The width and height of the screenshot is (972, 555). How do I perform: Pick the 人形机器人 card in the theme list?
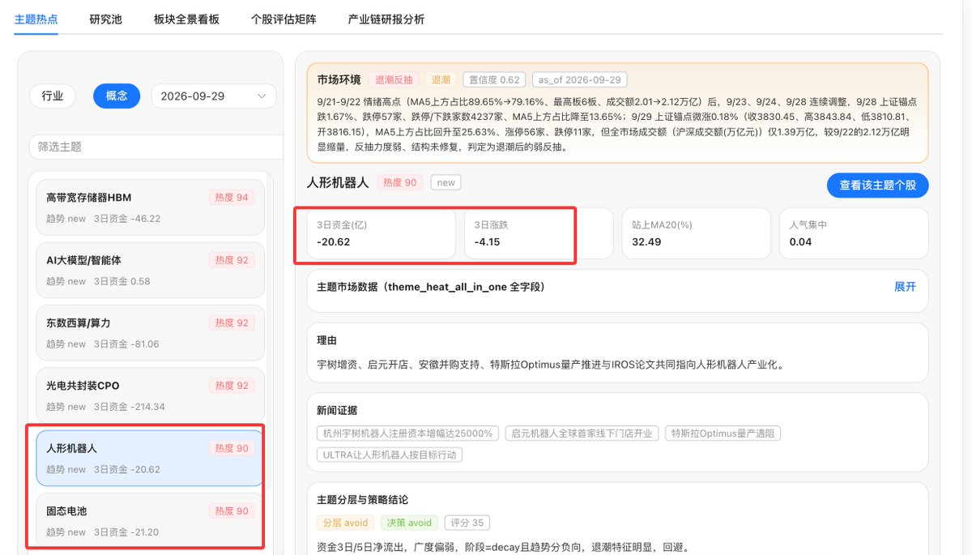(x=151, y=458)
